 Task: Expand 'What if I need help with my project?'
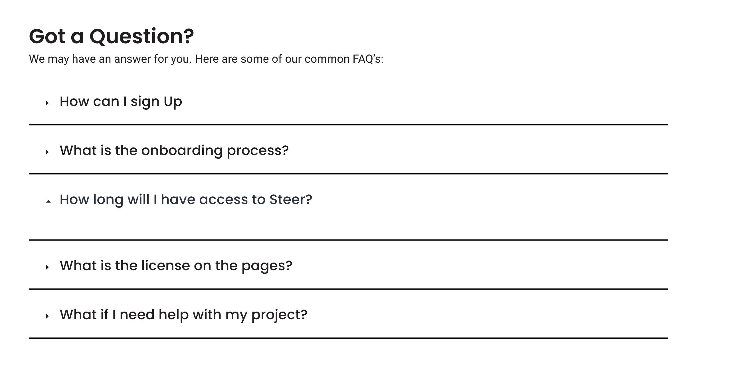click(183, 315)
